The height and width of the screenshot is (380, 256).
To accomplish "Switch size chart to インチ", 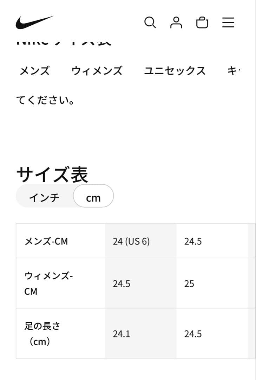I will [45, 198].
